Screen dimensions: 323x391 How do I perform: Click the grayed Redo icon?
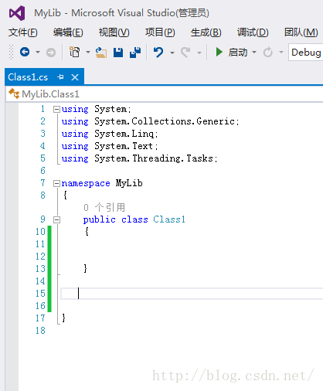(185, 53)
